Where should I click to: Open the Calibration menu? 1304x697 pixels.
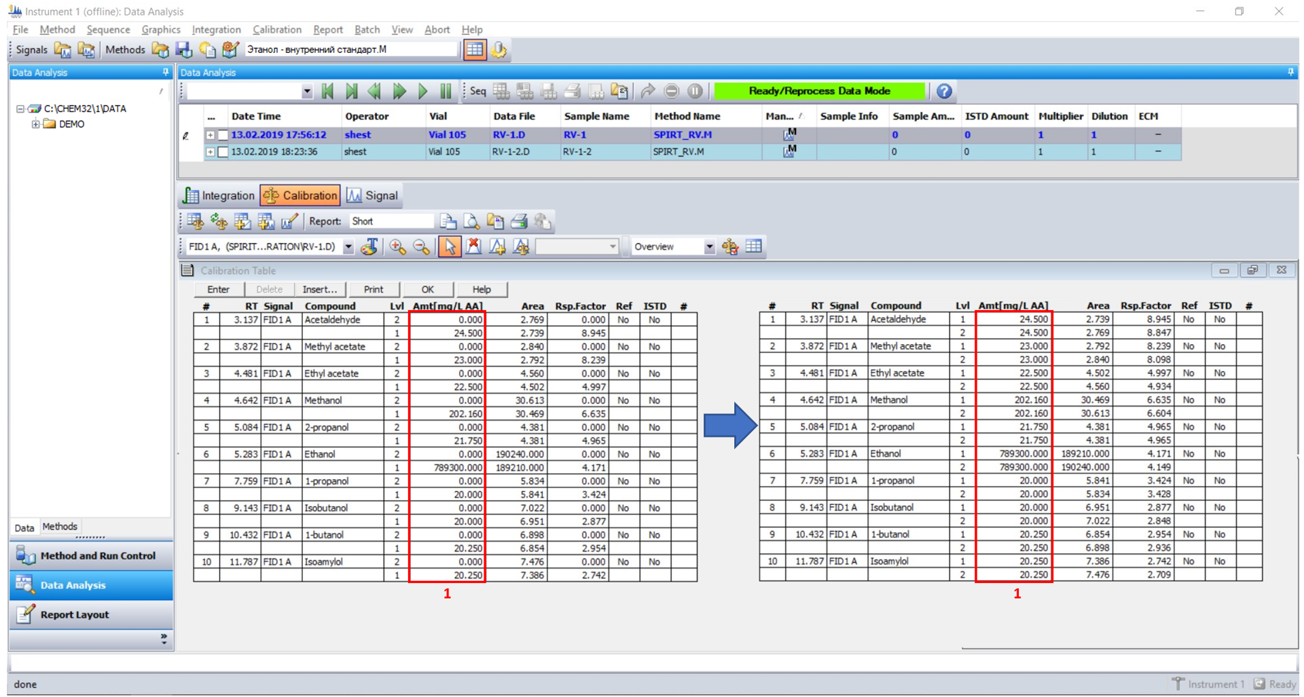[276, 30]
